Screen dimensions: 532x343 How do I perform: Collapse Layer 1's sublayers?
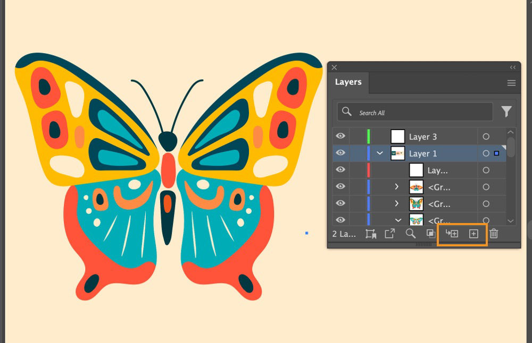tap(380, 153)
